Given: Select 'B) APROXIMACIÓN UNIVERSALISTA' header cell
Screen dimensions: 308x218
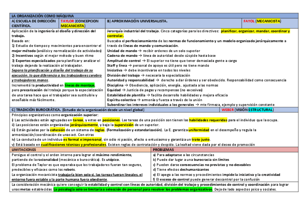Looking at the screenshot, I should click(137, 21).
